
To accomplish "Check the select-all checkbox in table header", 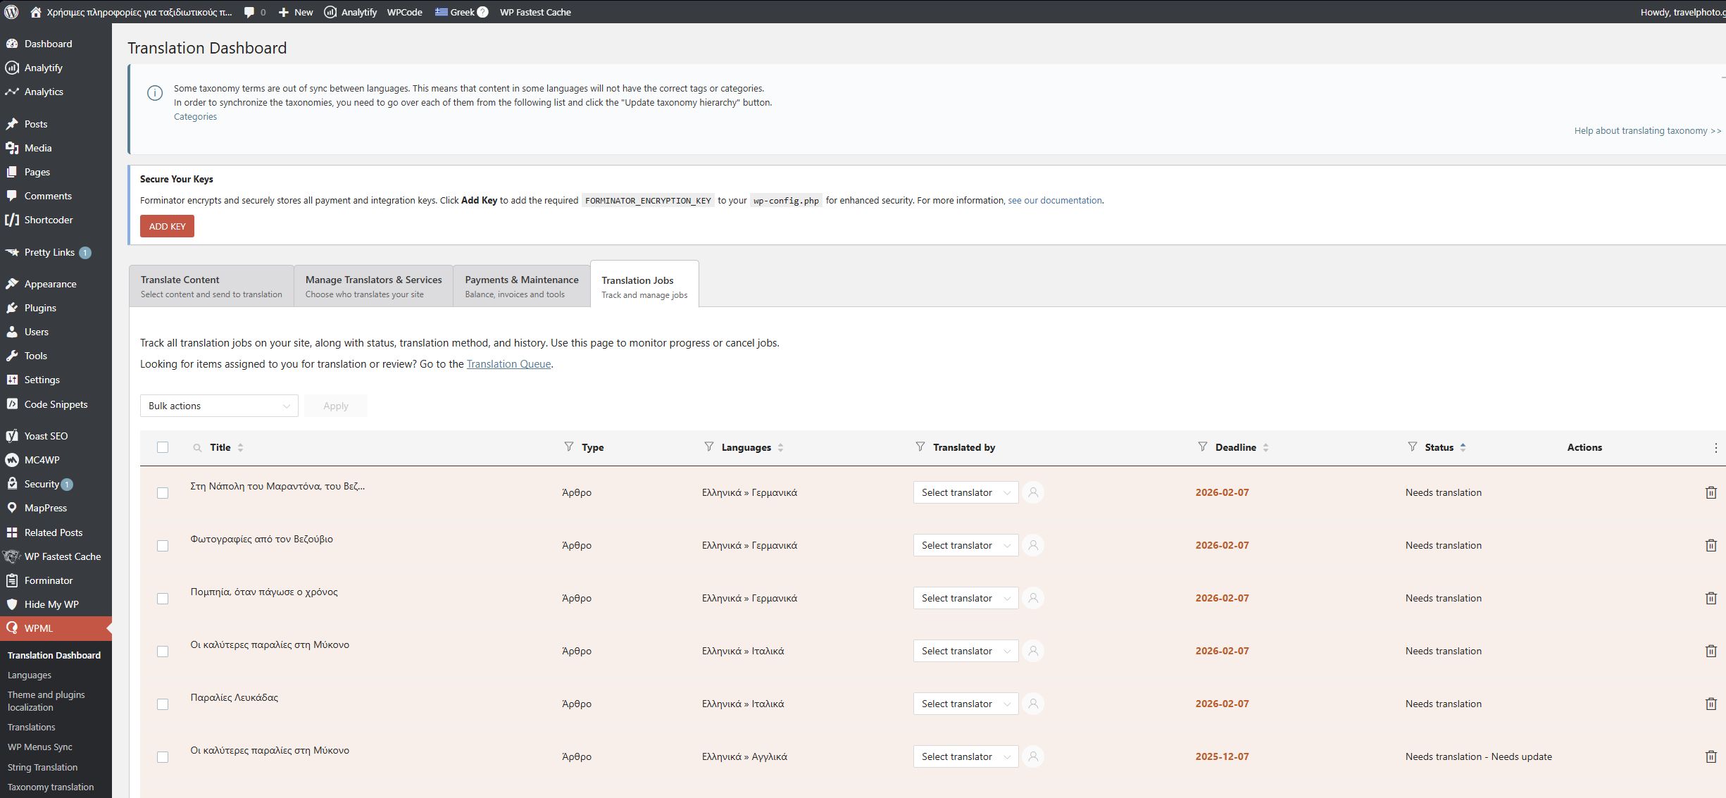I will pos(163,447).
